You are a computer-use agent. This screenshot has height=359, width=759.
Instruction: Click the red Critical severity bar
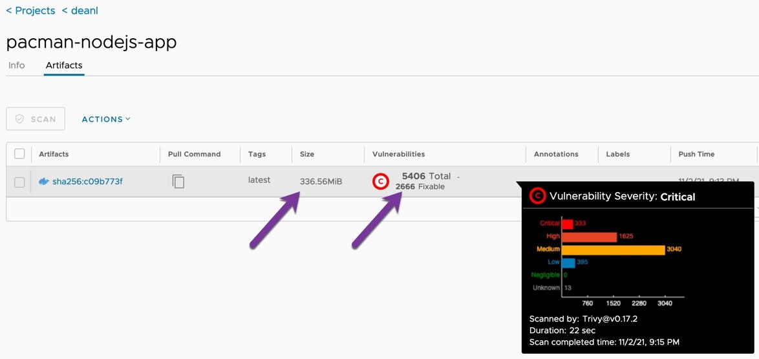point(567,224)
